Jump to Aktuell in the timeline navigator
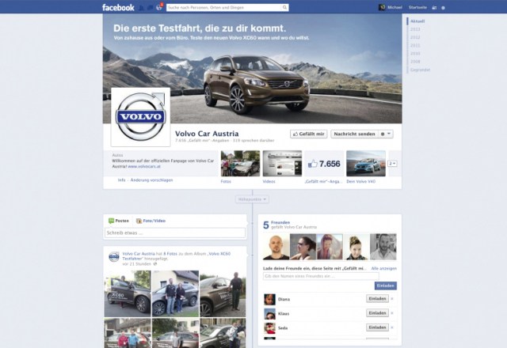507x348 pixels. pos(417,21)
